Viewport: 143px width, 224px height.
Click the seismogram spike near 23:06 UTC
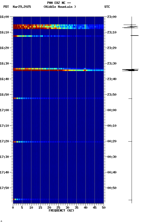click(x=130, y=26)
